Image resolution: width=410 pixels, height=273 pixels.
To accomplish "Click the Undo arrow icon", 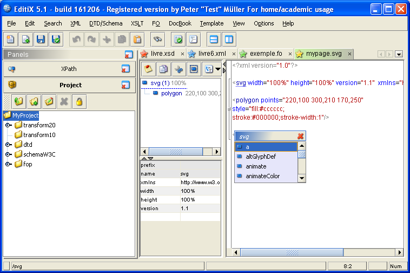I will [x=76, y=39].
